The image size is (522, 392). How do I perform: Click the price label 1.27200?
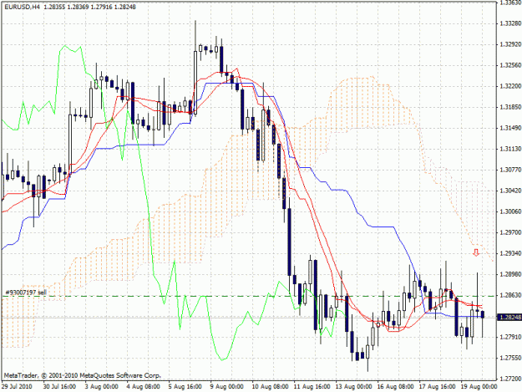[x=510, y=379]
